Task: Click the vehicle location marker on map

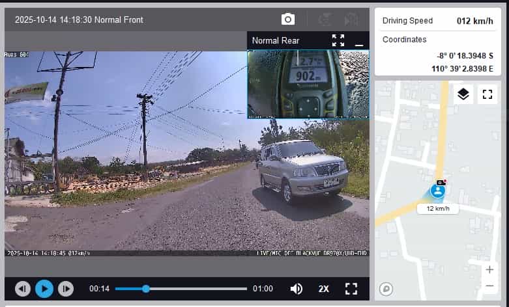Action: 438,191
